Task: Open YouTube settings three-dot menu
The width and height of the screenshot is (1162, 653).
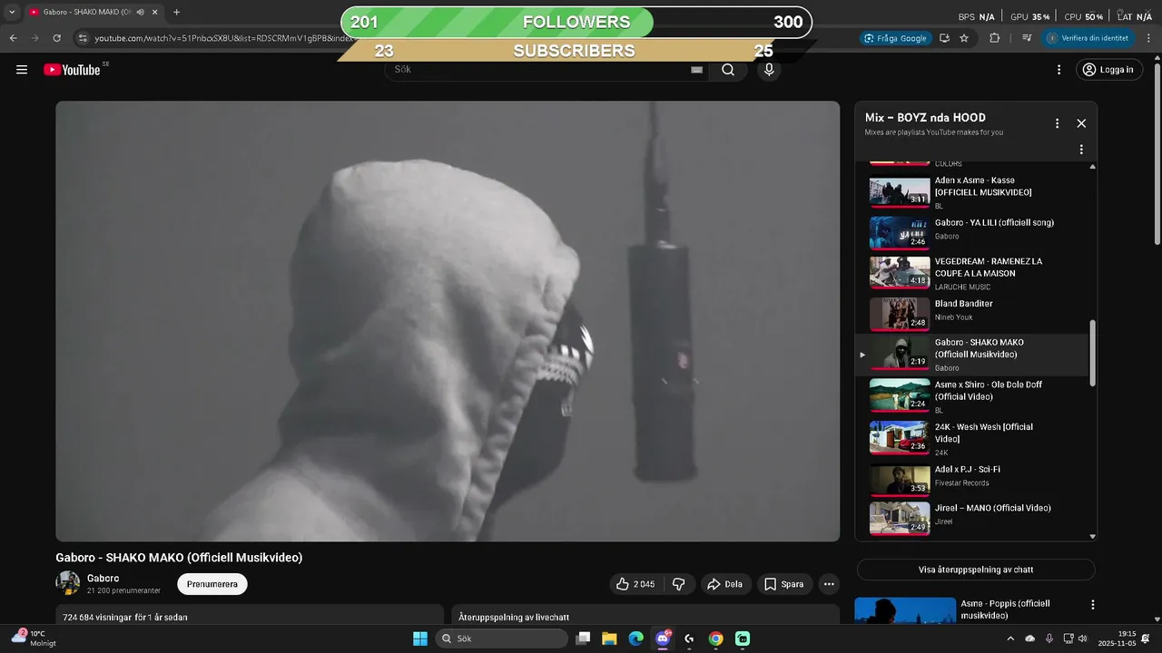Action: [x=1059, y=70]
